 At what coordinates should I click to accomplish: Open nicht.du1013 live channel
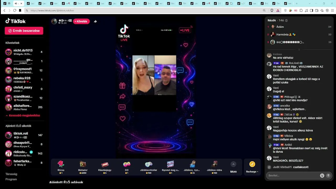(24, 52)
